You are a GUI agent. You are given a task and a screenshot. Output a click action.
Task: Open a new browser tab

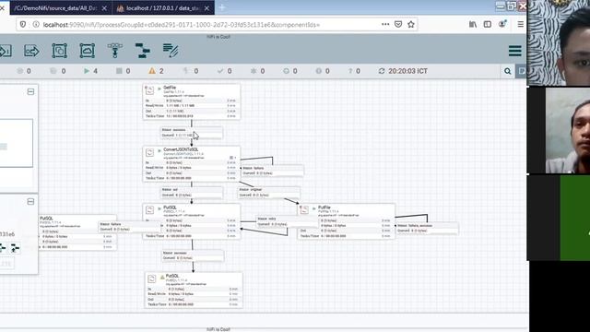coord(221,7)
